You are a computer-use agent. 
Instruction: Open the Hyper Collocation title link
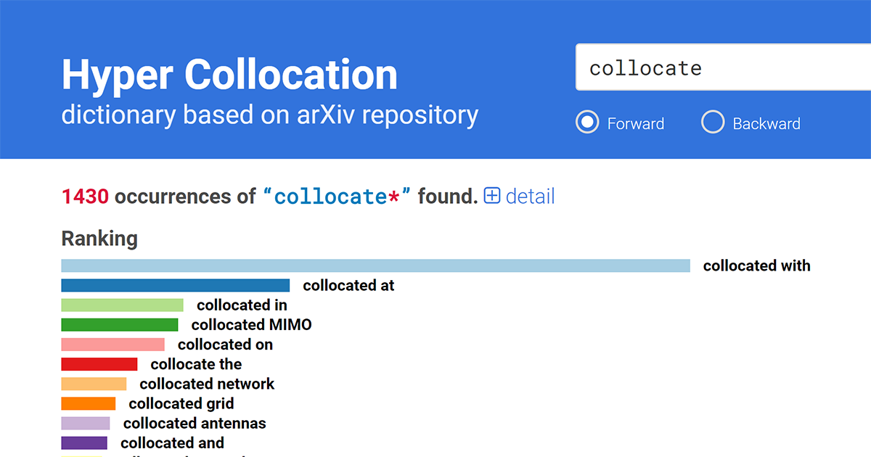[x=229, y=75]
